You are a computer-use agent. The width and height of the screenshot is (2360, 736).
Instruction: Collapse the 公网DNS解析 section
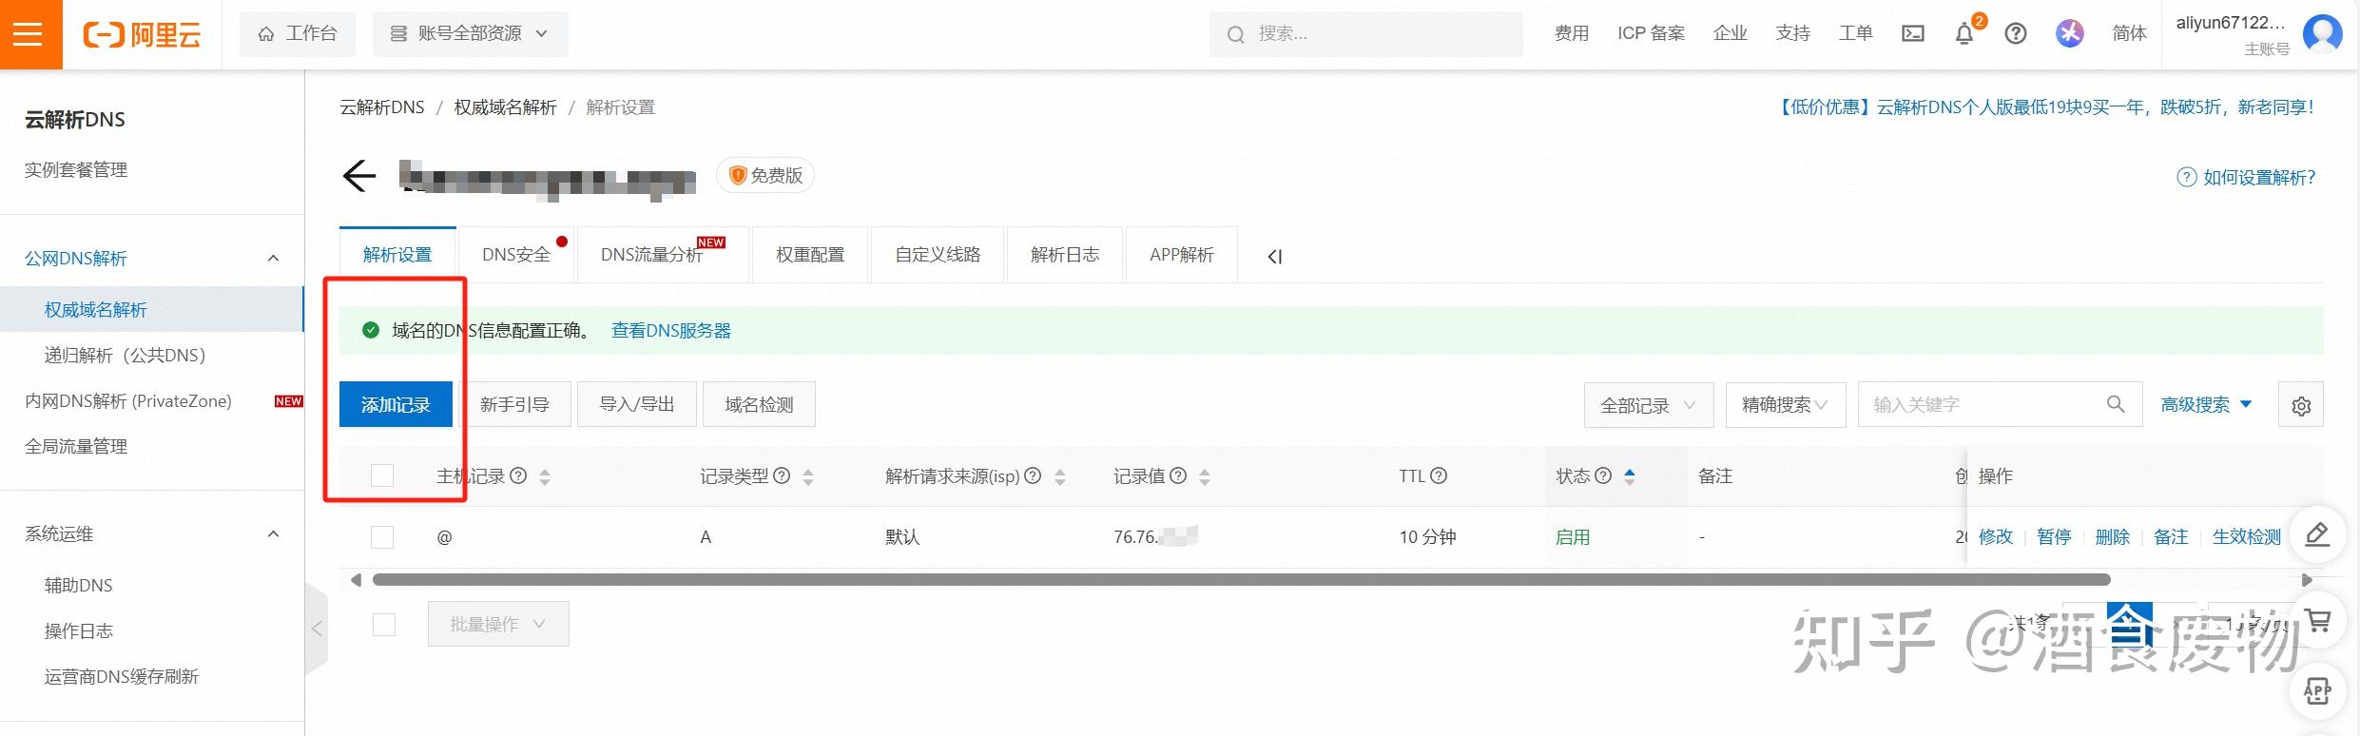(x=274, y=259)
